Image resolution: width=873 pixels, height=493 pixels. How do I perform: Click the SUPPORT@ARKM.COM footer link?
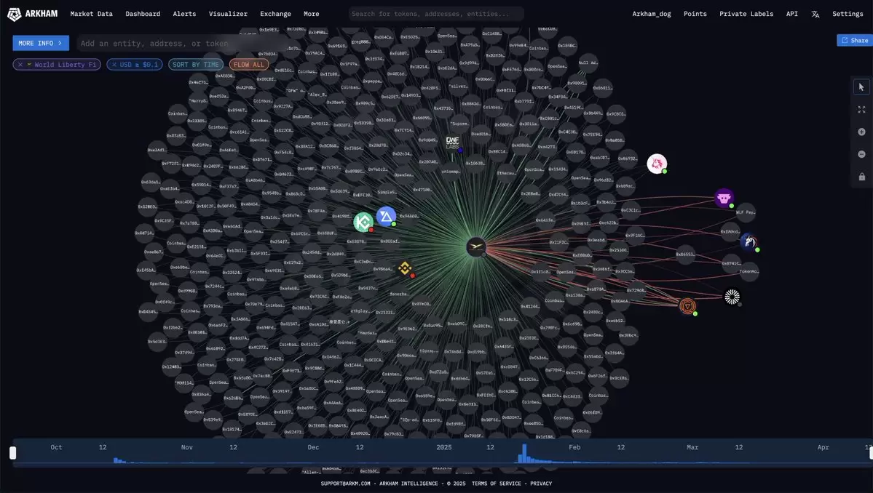pyautogui.click(x=345, y=484)
